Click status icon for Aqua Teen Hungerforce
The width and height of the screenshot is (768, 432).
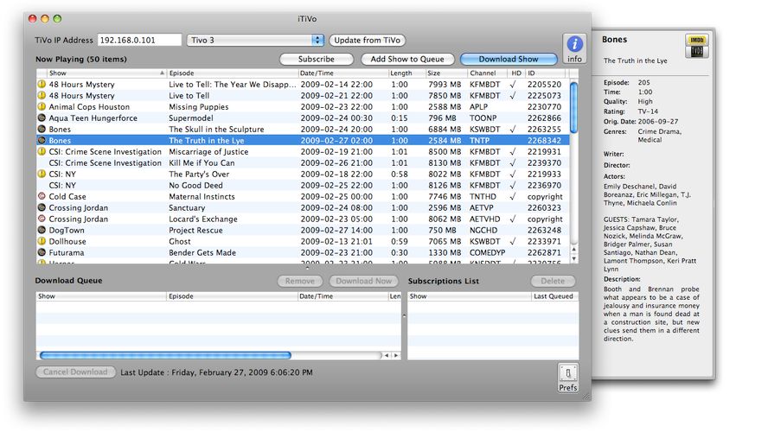point(42,118)
